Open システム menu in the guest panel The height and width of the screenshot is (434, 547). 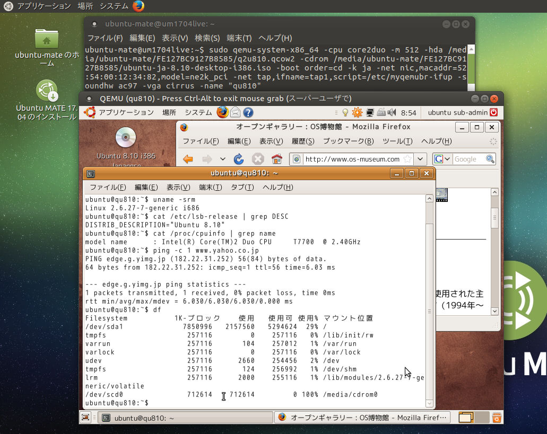coord(198,112)
